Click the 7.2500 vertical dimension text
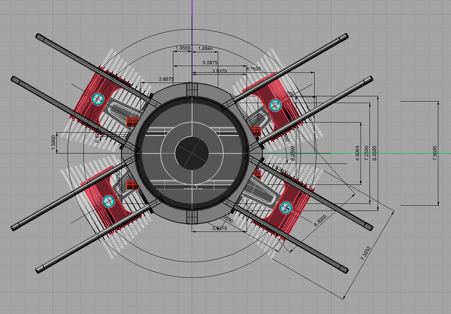 click(x=367, y=153)
